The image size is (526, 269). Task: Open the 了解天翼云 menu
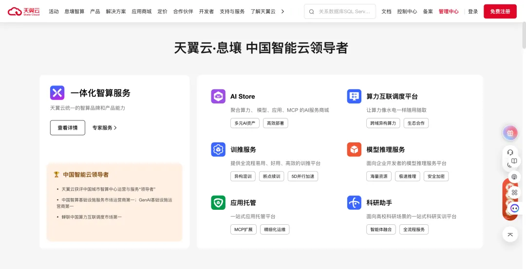[263, 11]
